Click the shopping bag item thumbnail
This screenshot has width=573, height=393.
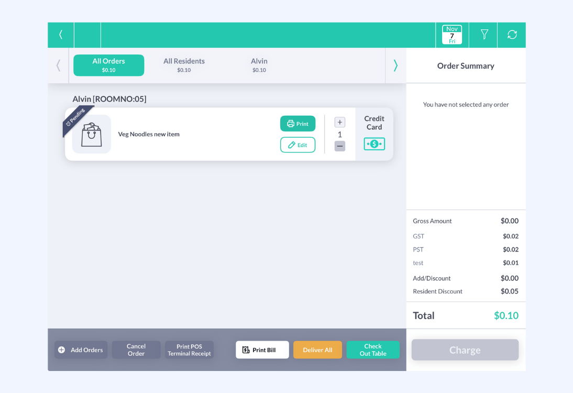[92, 134]
